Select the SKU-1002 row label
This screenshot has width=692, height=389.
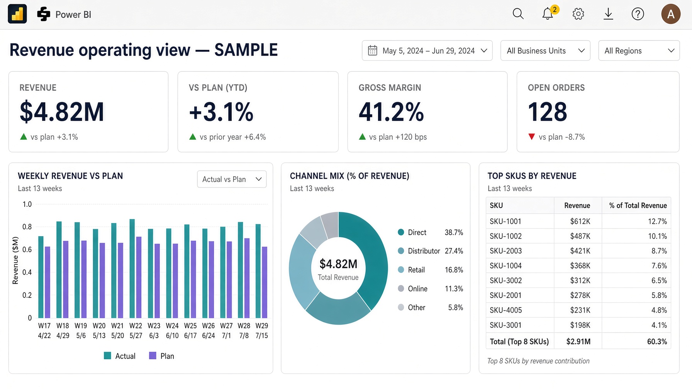click(x=505, y=236)
